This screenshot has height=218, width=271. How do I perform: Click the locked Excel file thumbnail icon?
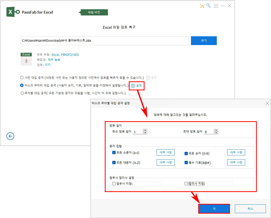26,59
